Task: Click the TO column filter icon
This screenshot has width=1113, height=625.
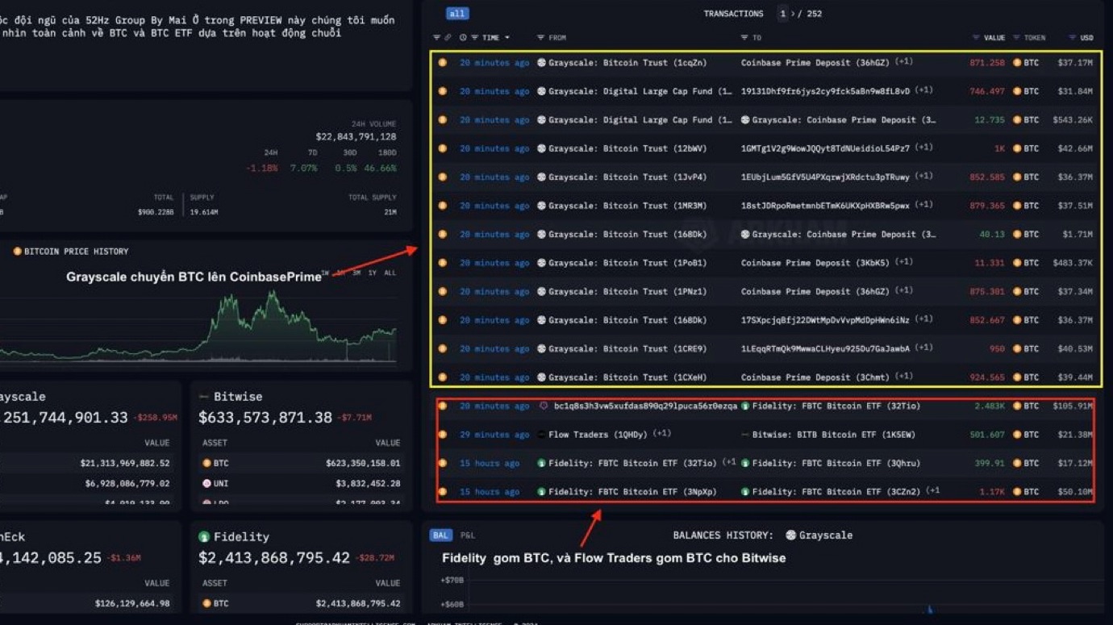Action: [744, 38]
